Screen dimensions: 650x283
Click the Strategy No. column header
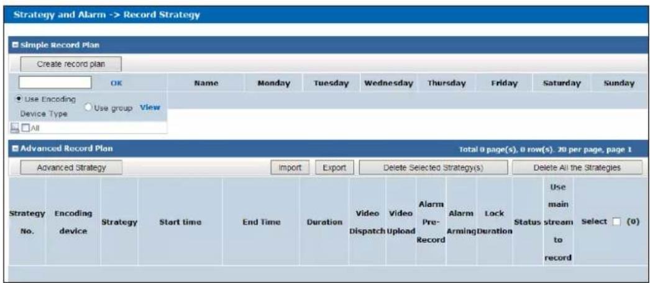click(x=27, y=222)
